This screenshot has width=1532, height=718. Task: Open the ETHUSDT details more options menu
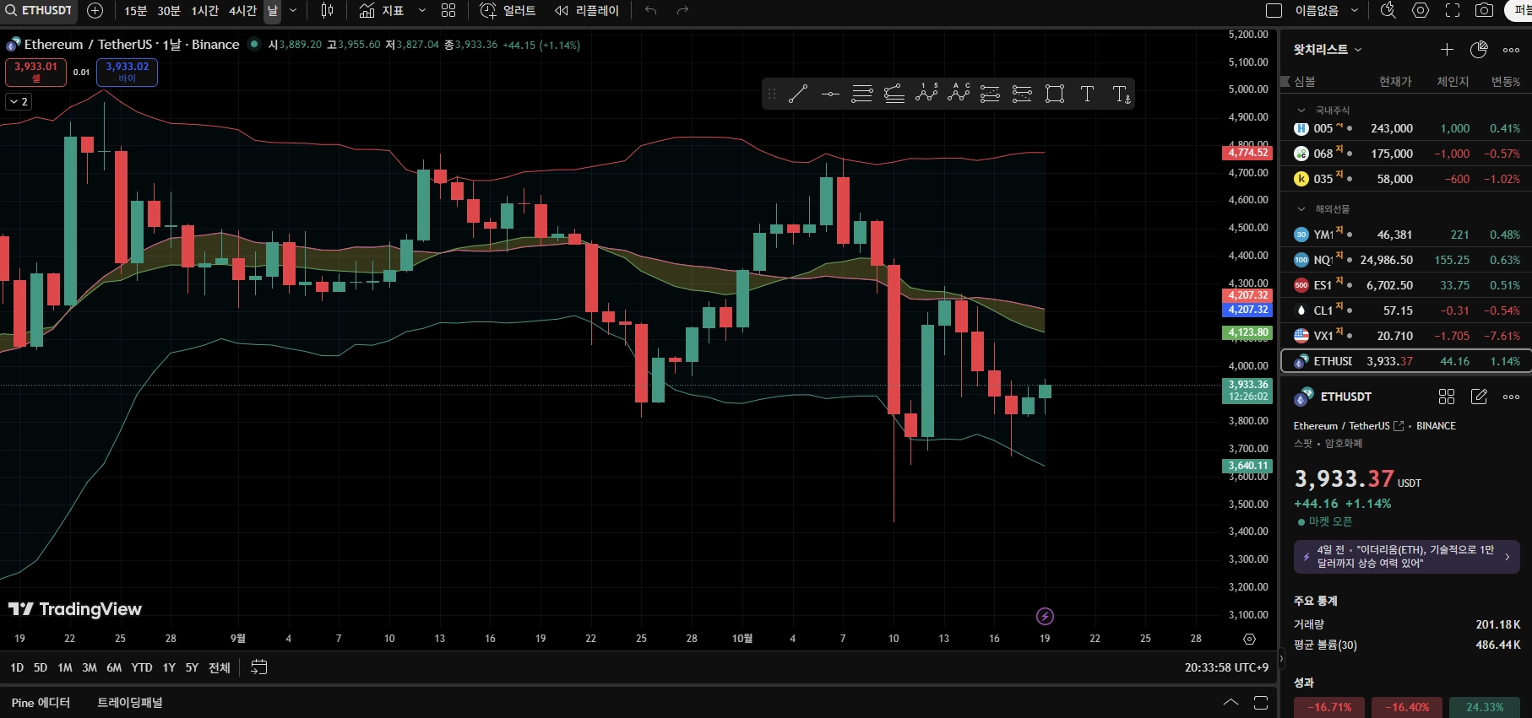[1512, 397]
